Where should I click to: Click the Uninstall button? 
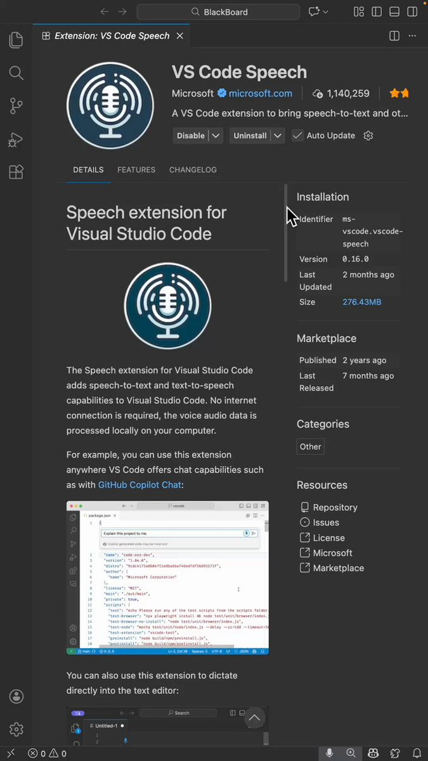coord(250,136)
